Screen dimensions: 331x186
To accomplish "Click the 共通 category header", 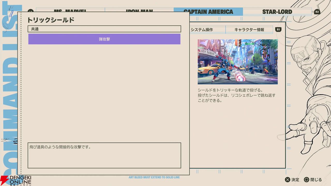I will pyautogui.click(x=104, y=29).
